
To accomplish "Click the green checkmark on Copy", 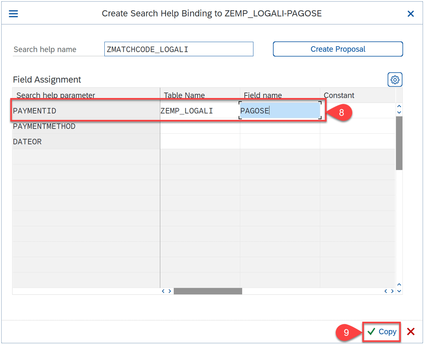I will pyautogui.click(x=371, y=331).
